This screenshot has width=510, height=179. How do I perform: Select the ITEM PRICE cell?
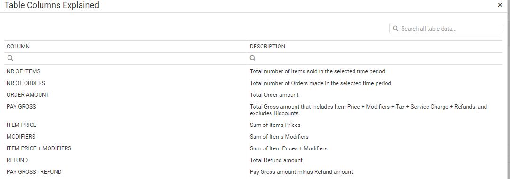tap(125, 125)
